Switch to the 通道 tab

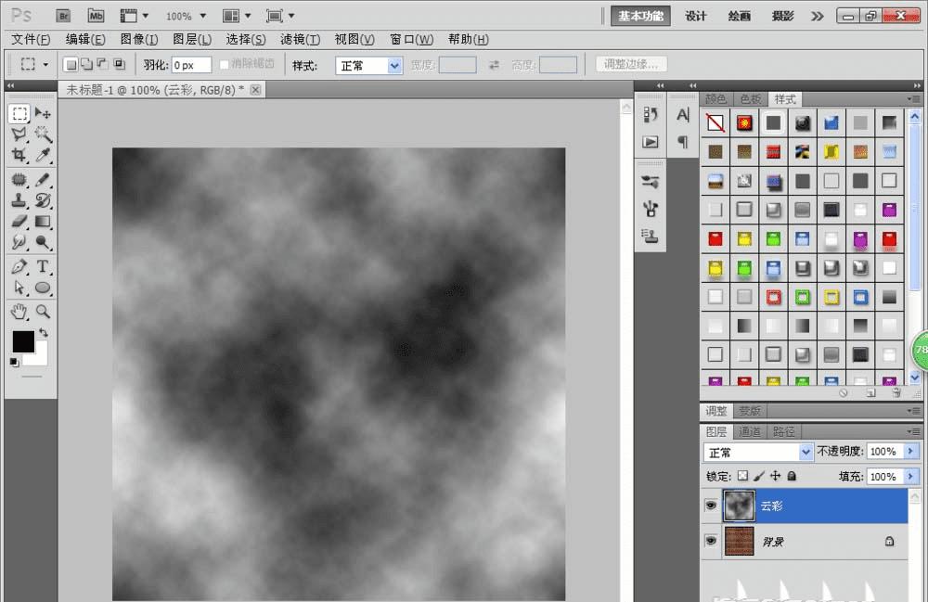(750, 431)
